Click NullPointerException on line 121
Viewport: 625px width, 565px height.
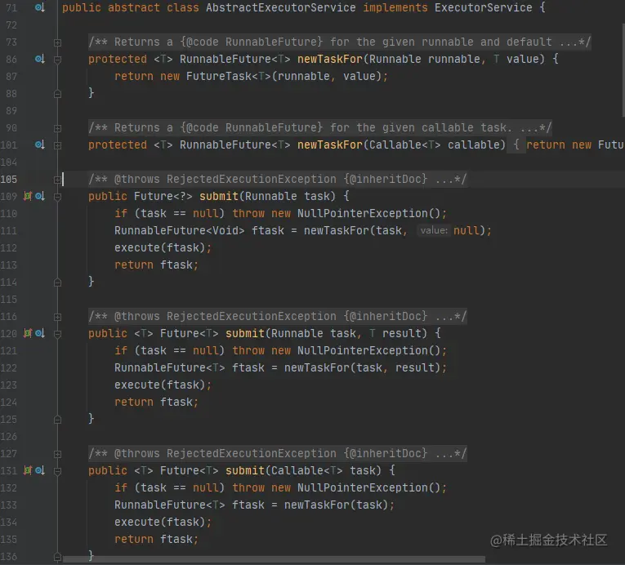pyautogui.click(x=362, y=350)
